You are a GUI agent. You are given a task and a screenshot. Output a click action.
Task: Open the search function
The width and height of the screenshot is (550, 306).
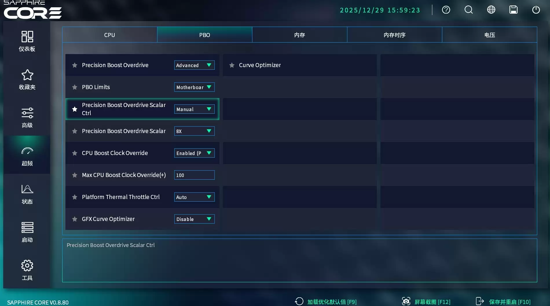(468, 10)
